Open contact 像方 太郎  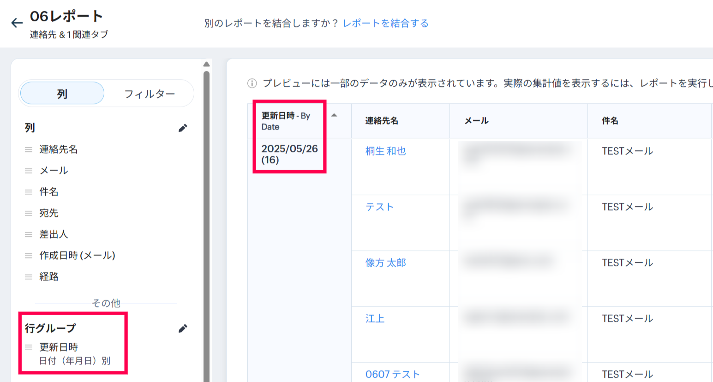coord(385,263)
